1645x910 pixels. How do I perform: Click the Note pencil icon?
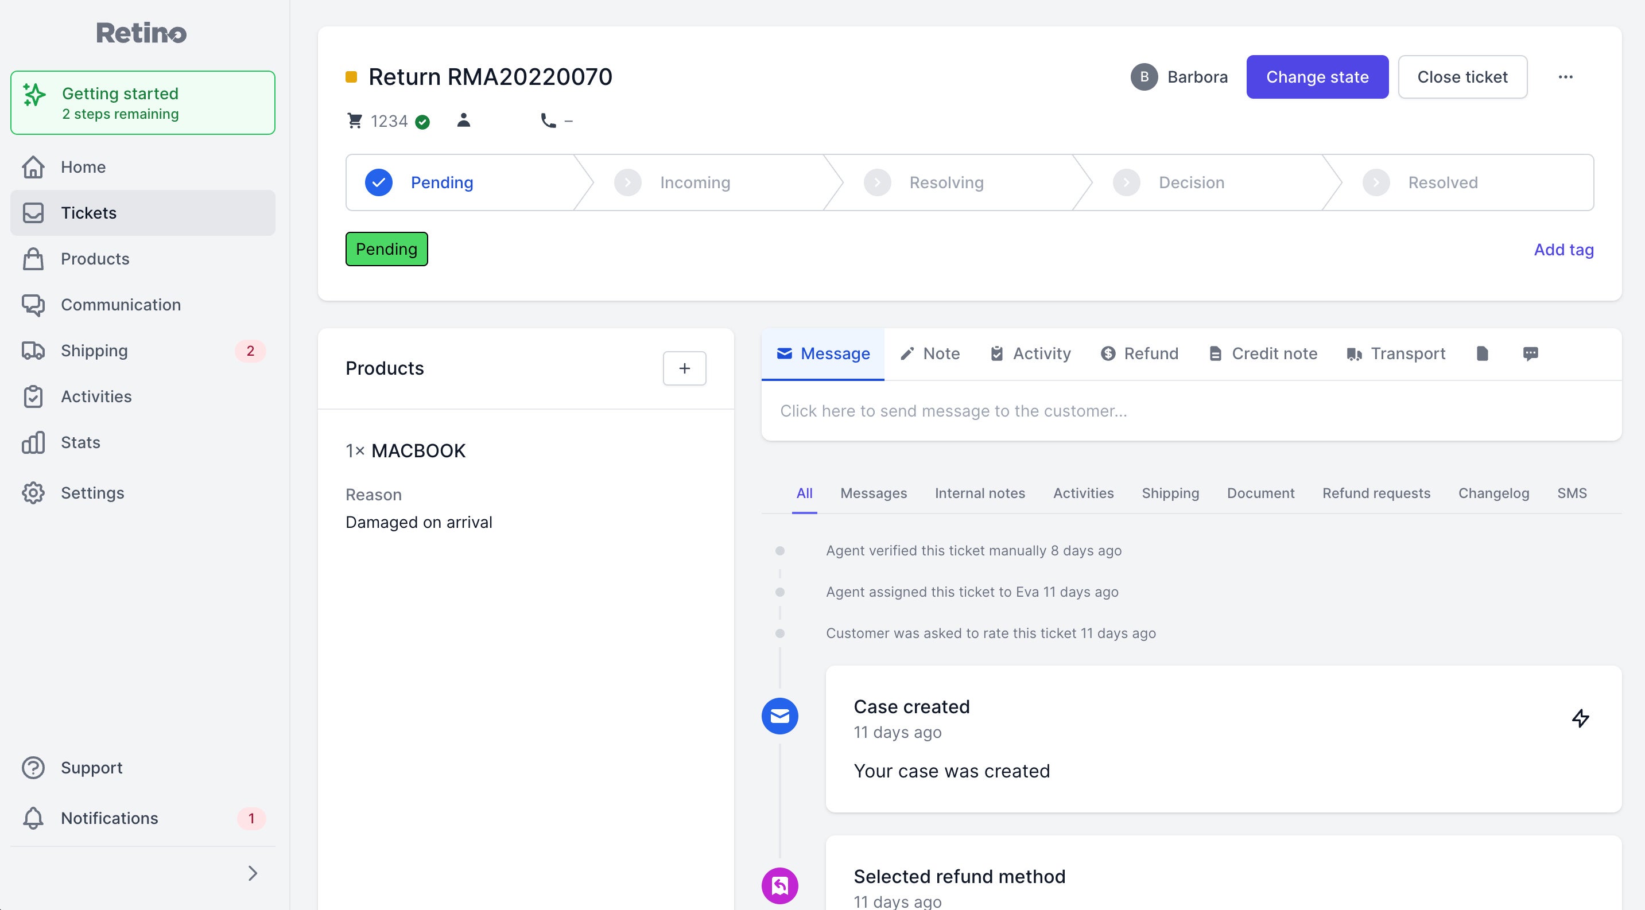pos(906,353)
